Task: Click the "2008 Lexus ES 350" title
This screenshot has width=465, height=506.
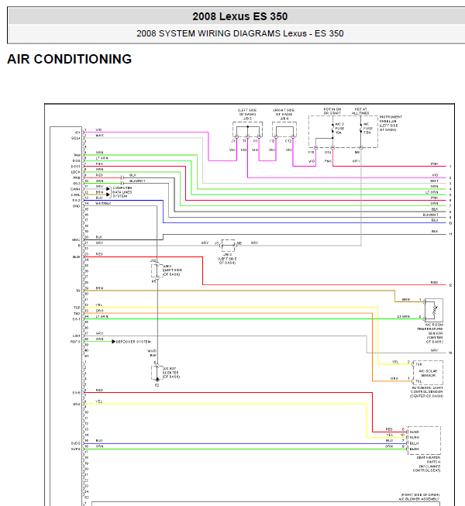Action: tap(239, 16)
